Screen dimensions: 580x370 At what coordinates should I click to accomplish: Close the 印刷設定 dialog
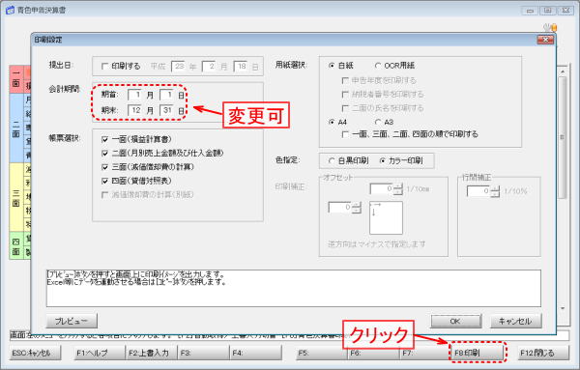(545, 40)
